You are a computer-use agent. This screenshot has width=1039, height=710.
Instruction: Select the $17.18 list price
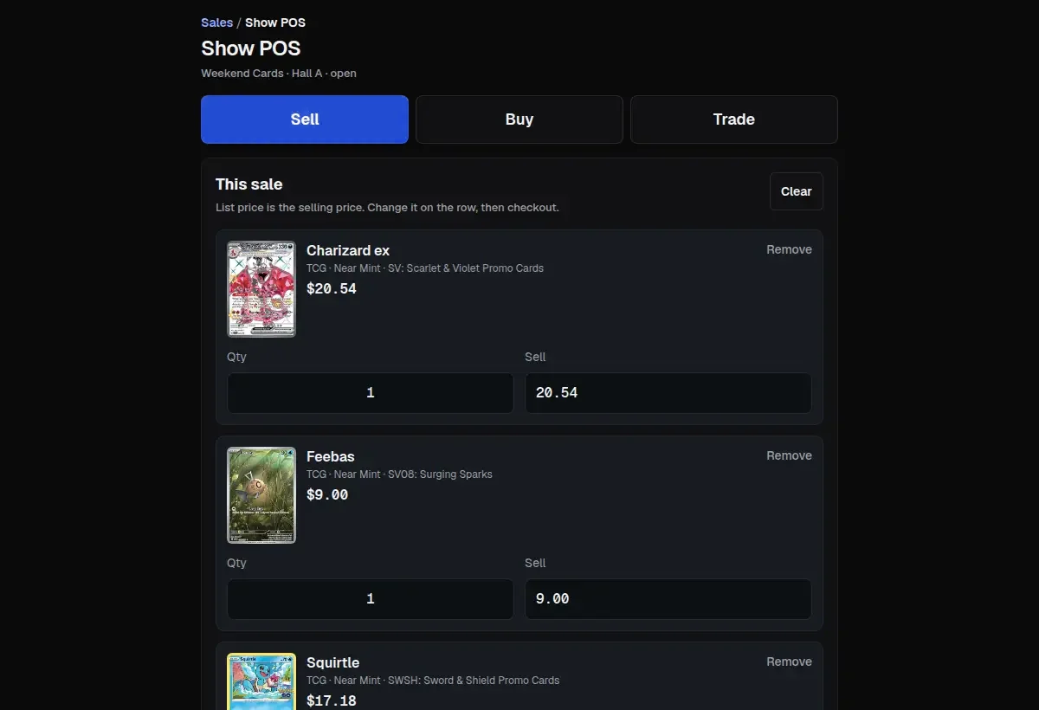pos(332,700)
